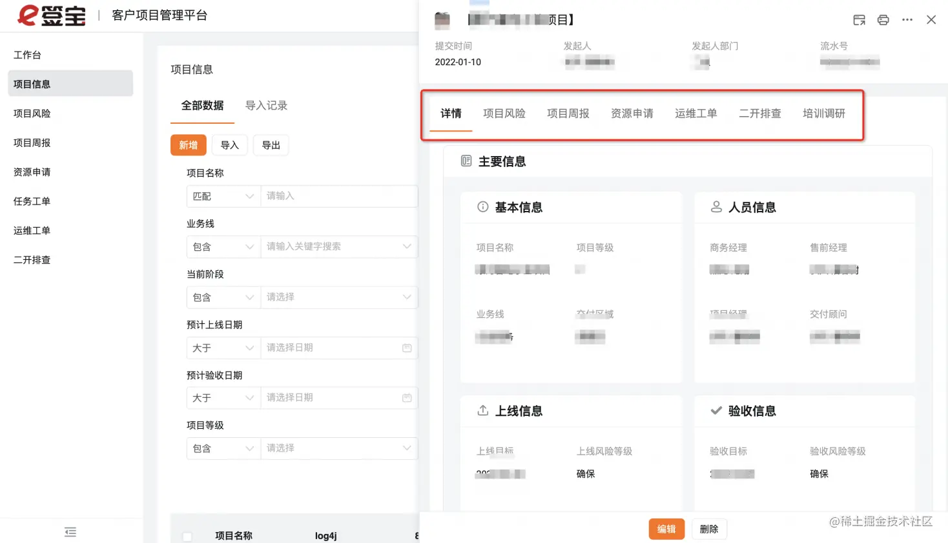
Task: Click the 导出 button
Action: point(271,145)
